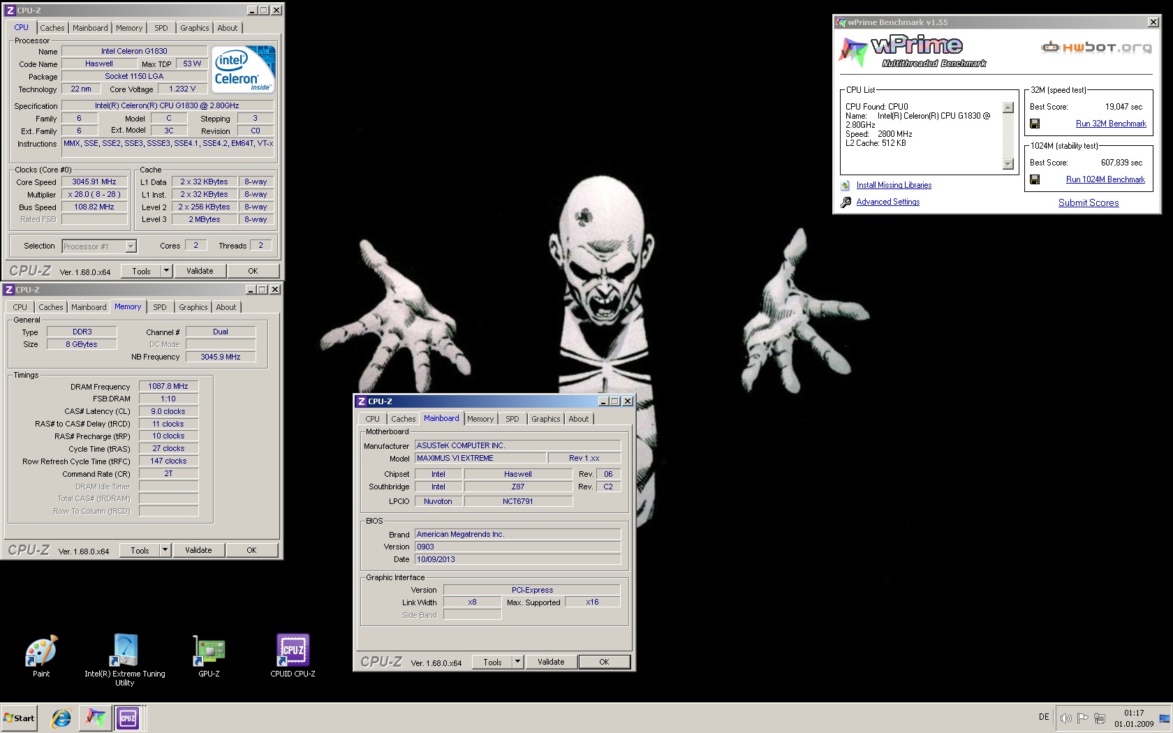Open the Memory tab in the top CPU-Z window

pos(129,28)
